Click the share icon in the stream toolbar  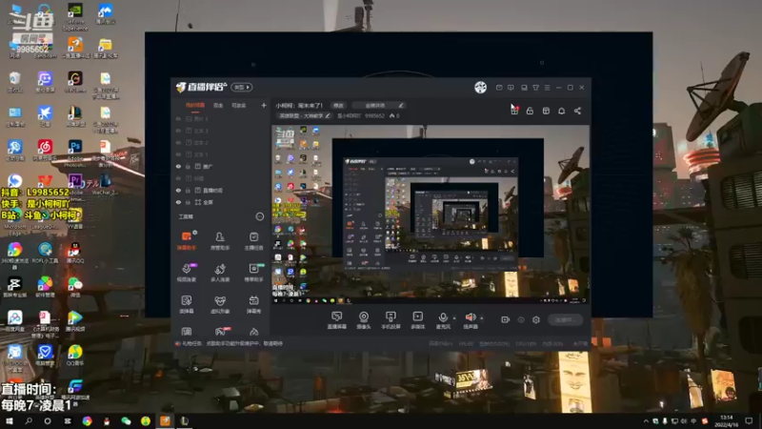pyautogui.click(x=577, y=111)
